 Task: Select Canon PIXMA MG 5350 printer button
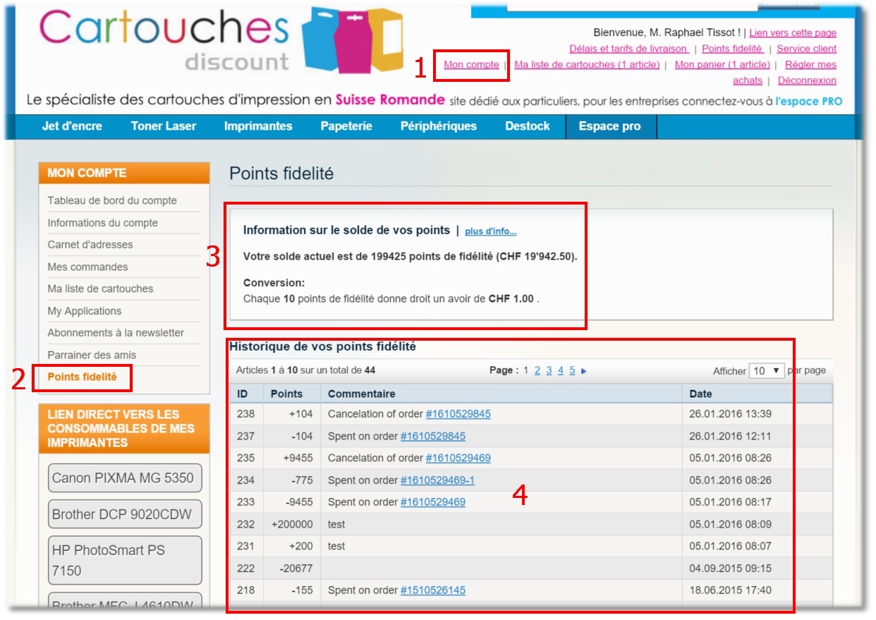pos(124,478)
